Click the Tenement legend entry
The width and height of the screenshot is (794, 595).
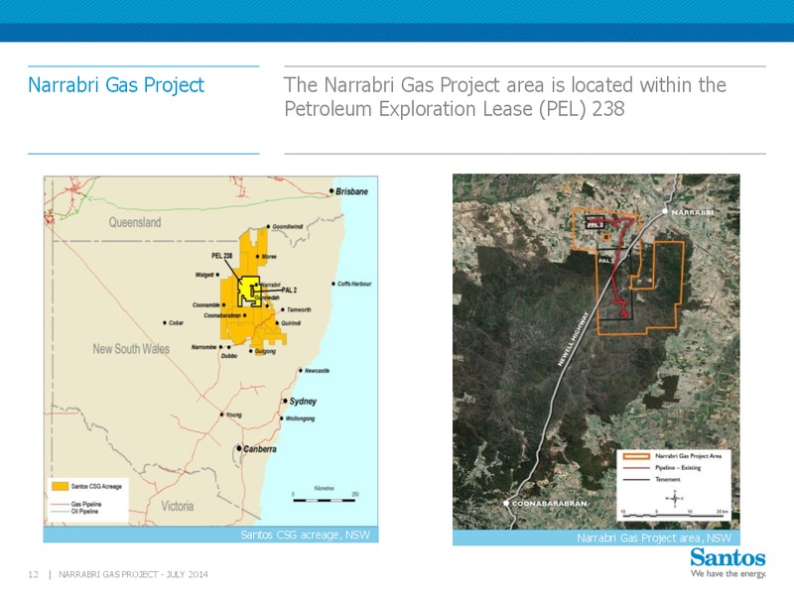tap(651, 479)
